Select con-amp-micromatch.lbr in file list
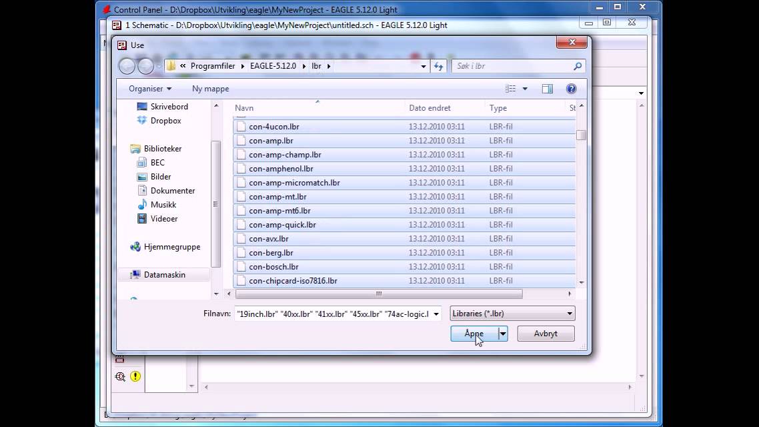 click(x=404, y=183)
